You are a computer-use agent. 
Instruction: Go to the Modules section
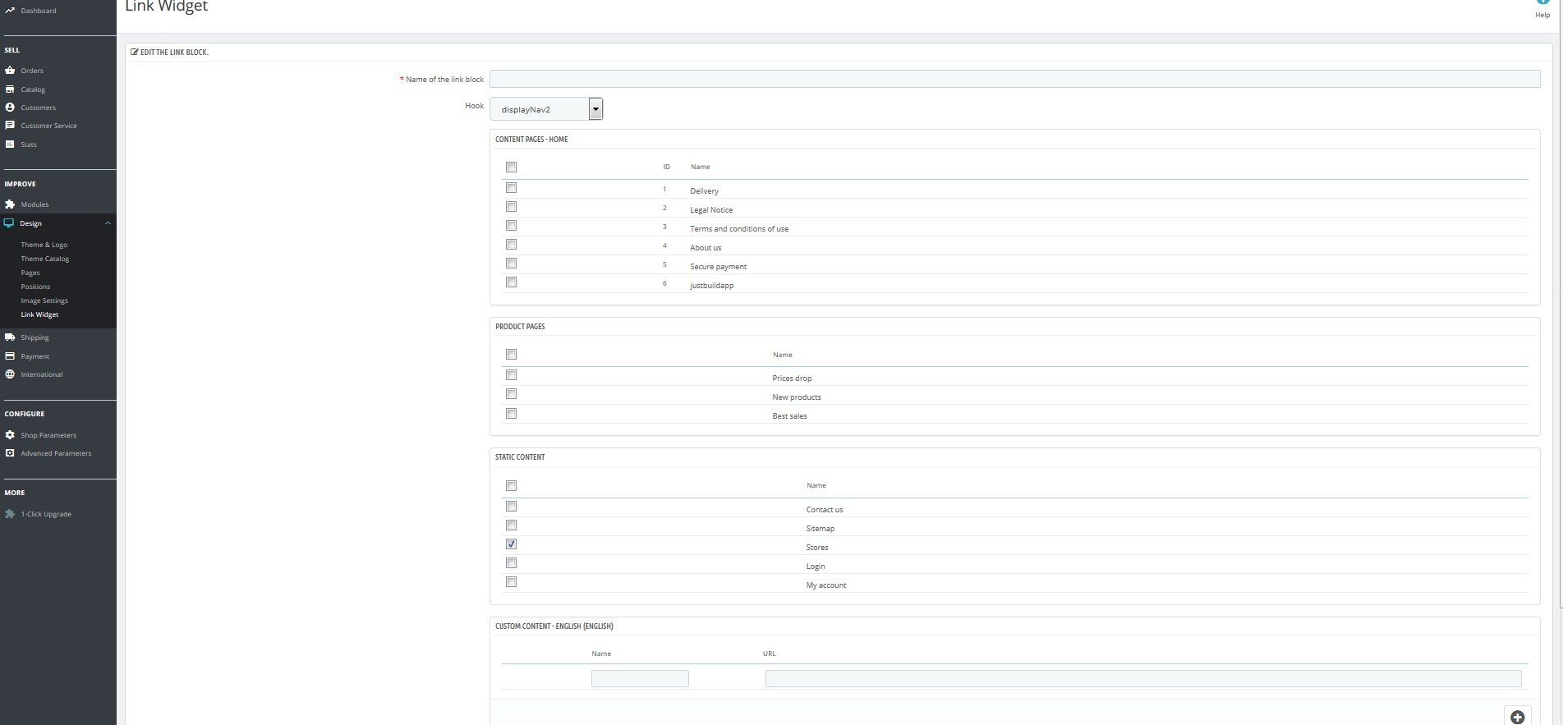point(34,204)
